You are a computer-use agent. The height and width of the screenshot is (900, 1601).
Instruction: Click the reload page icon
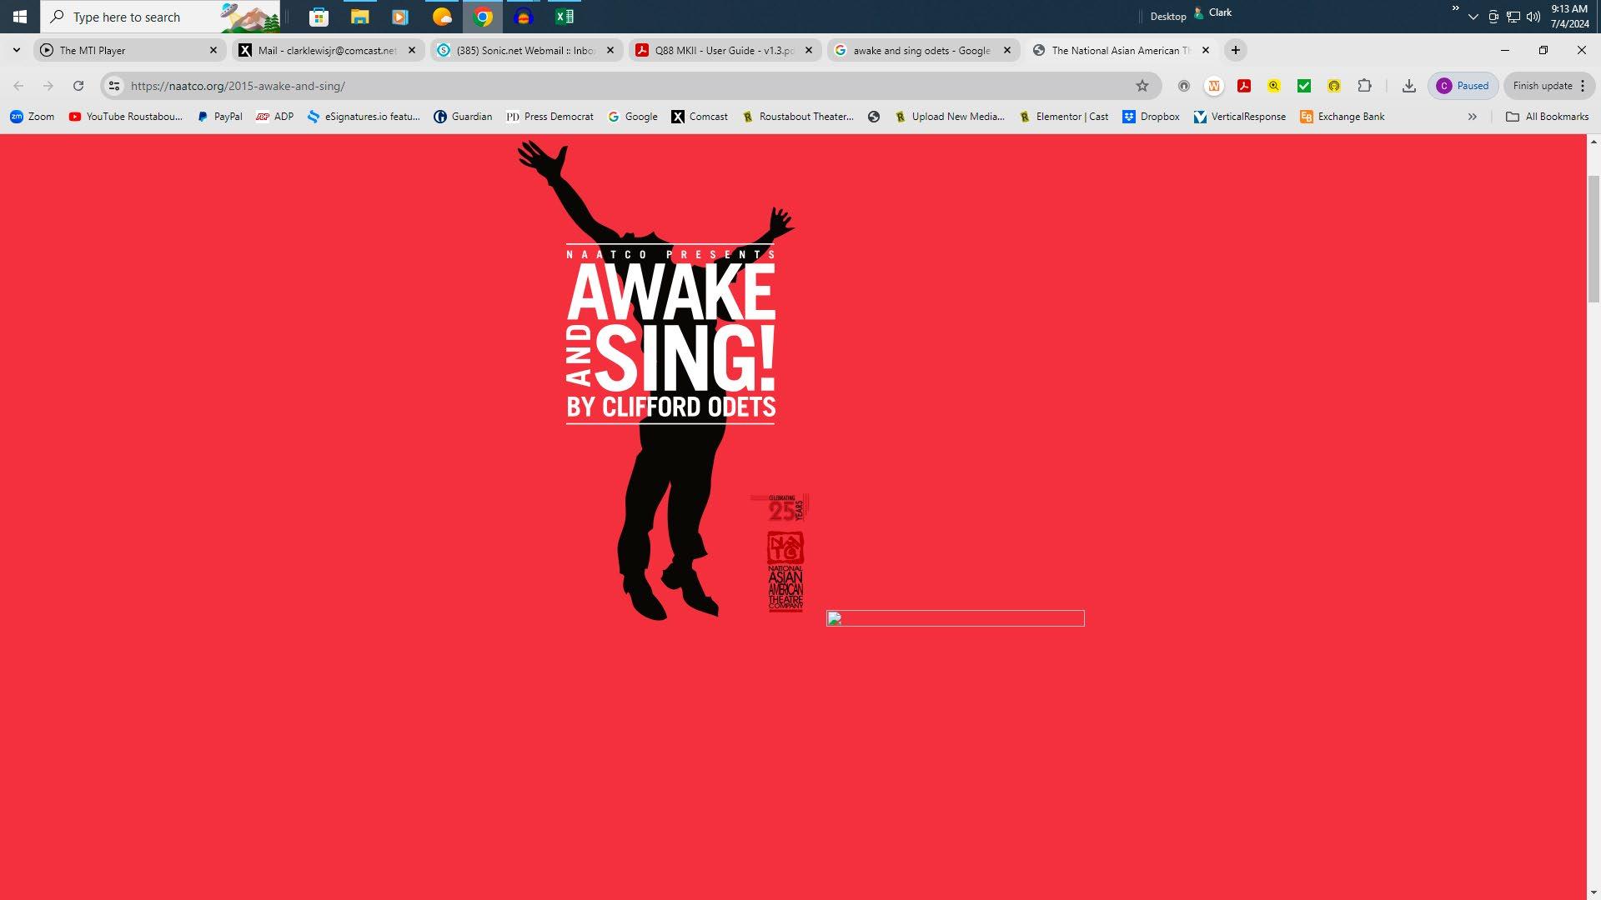point(78,86)
